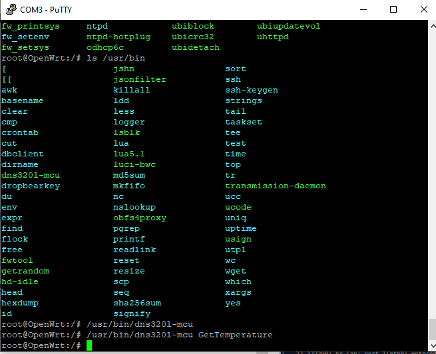Screen dimensions: 436x354
Task: Click the 'wget' entry
Action: 235,271
